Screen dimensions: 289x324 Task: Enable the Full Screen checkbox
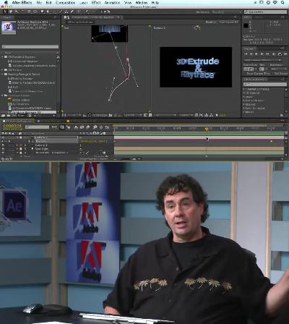pos(273,73)
